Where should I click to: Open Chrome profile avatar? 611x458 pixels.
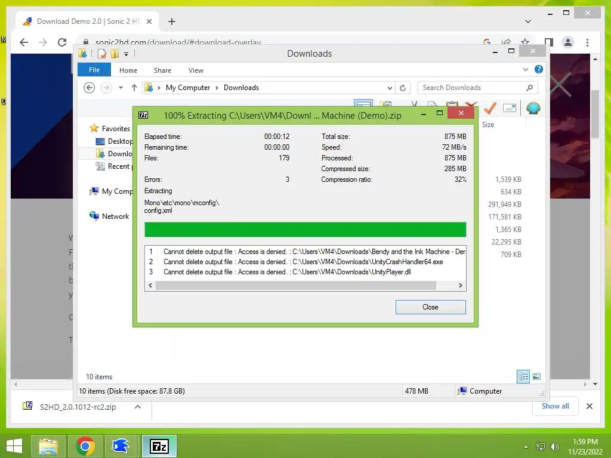click(x=568, y=42)
